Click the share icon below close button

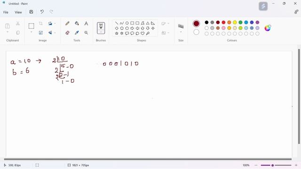(x=296, y=12)
